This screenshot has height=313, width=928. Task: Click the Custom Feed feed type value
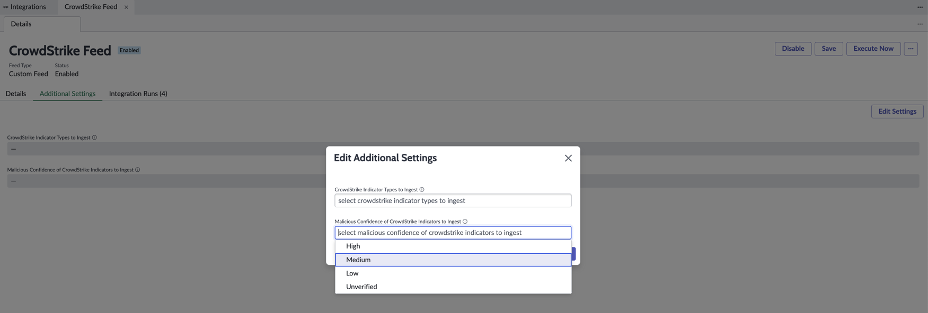pyautogui.click(x=29, y=74)
